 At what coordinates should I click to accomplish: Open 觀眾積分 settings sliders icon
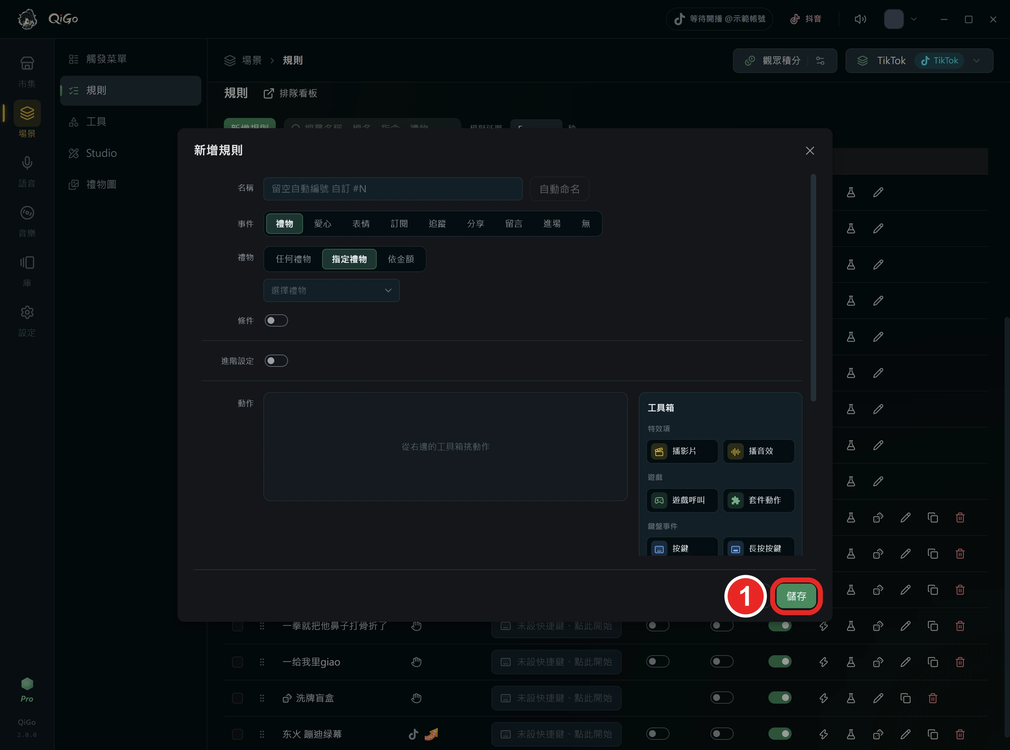(820, 60)
